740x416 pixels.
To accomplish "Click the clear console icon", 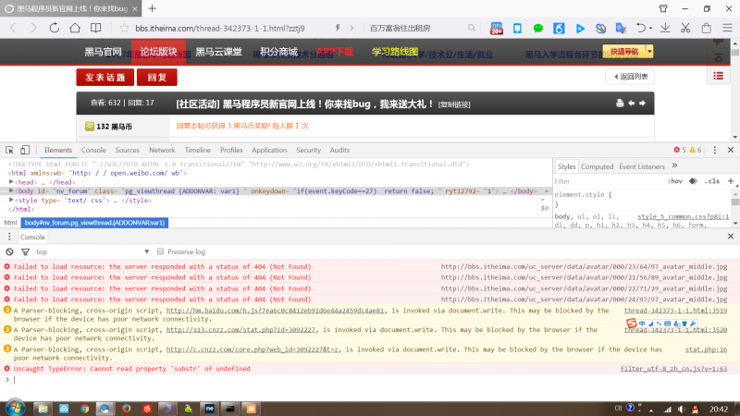I will [9, 251].
